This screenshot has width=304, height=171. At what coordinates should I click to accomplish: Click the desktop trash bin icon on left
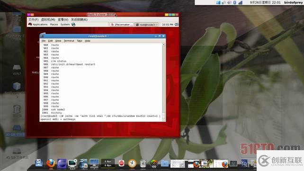point(17,109)
